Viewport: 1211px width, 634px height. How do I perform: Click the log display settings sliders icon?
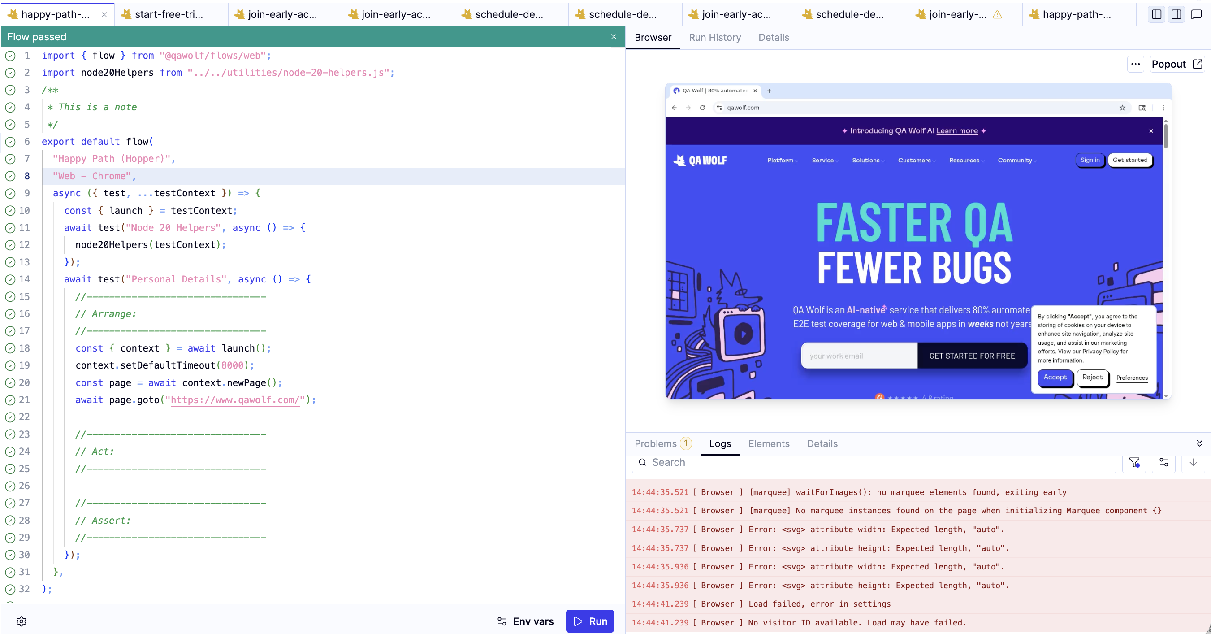tap(1163, 462)
